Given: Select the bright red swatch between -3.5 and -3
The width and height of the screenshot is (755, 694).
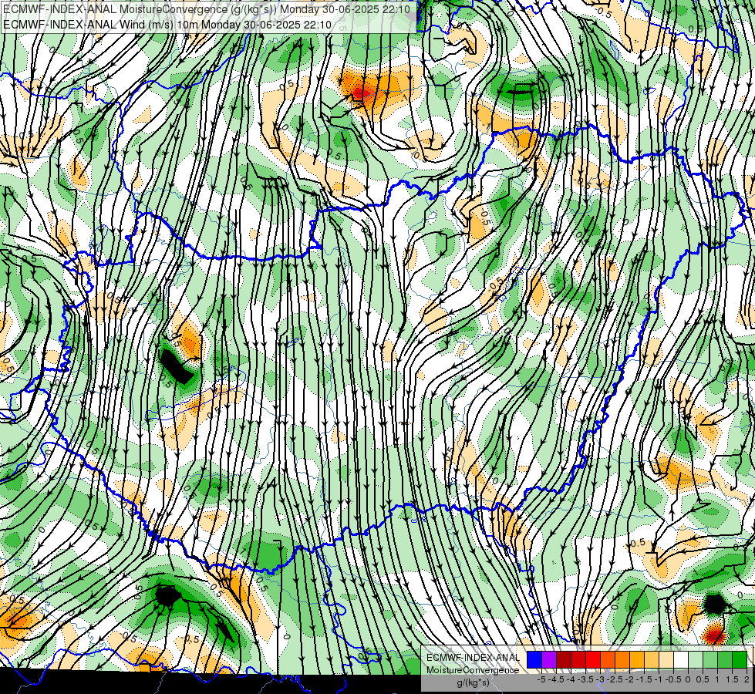Looking at the screenshot, I should pyautogui.click(x=593, y=659).
